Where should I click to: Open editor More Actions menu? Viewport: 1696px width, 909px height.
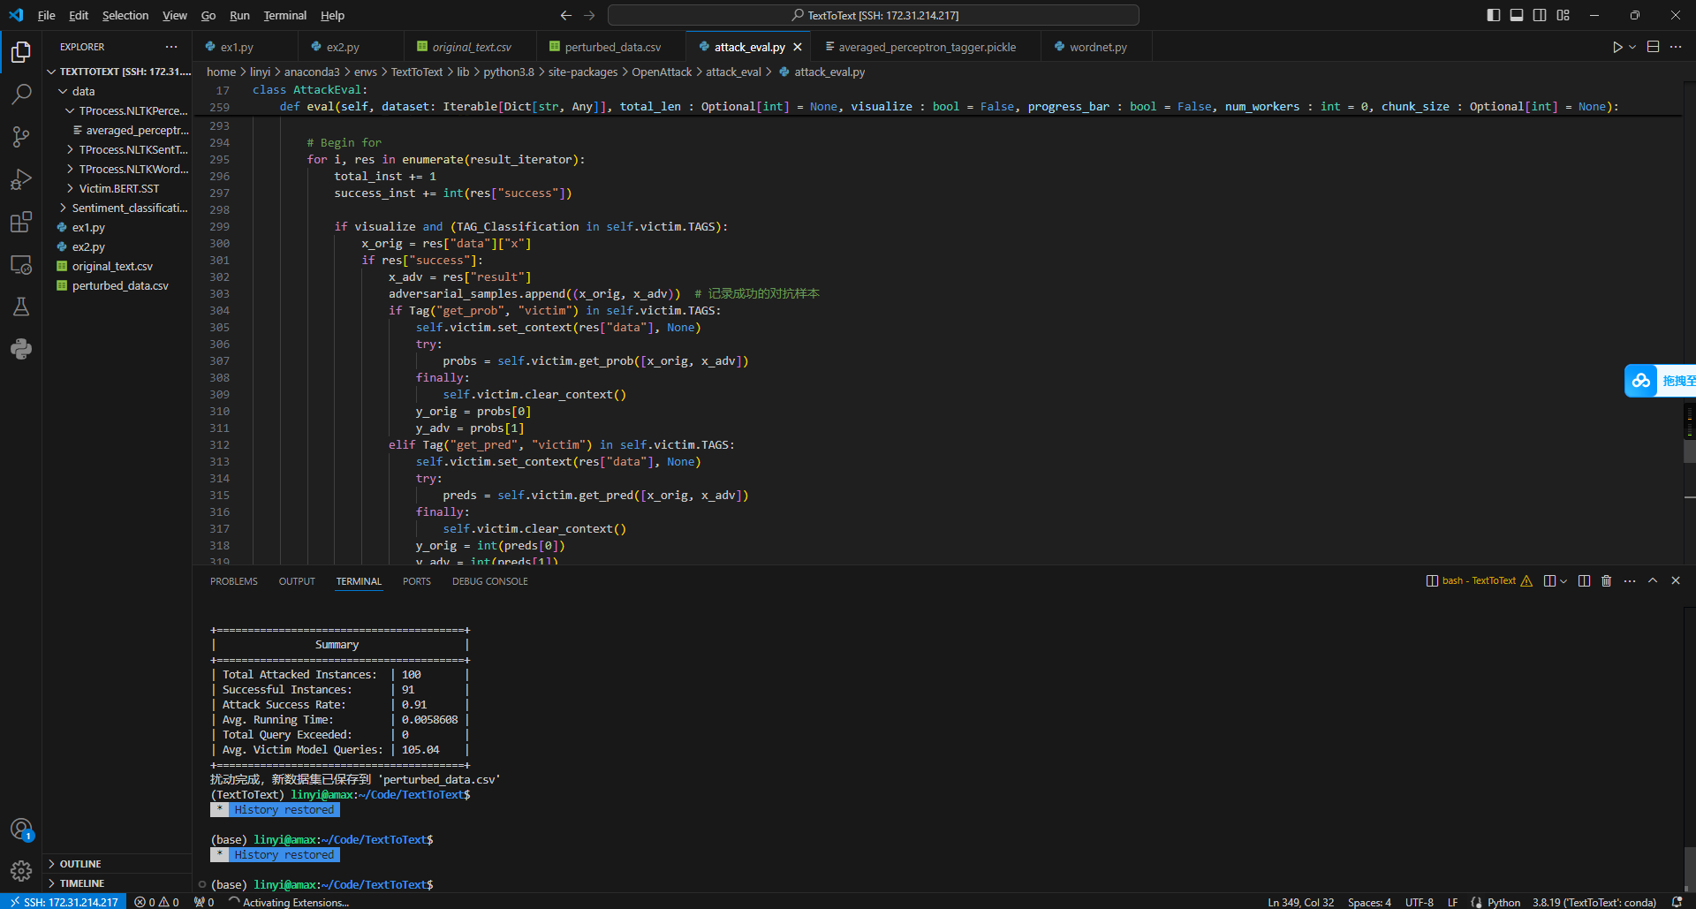click(x=1676, y=47)
